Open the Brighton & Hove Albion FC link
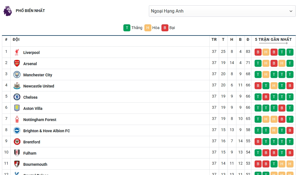296x175 pixels. (46, 131)
